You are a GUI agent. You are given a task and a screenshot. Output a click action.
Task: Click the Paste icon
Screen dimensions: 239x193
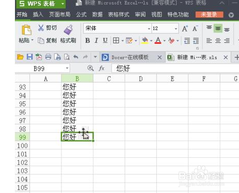(x=26, y=30)
